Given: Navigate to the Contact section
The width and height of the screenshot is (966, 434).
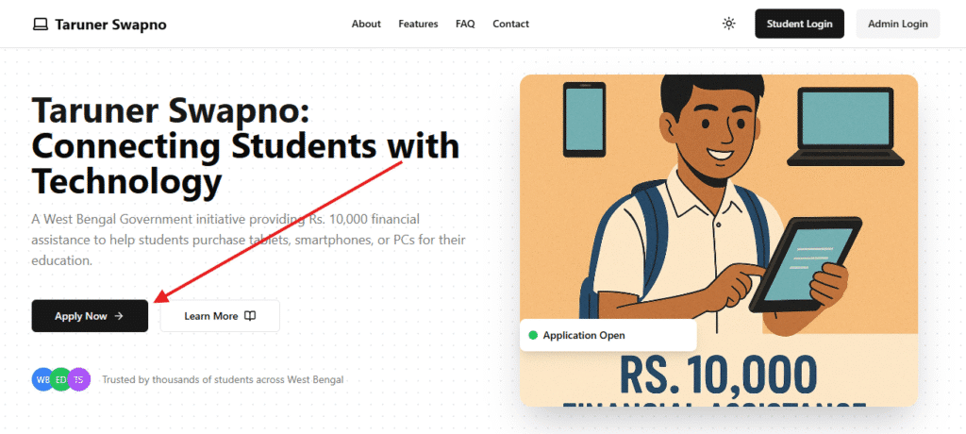Looking at the screenshot, I should coord(510,24).
